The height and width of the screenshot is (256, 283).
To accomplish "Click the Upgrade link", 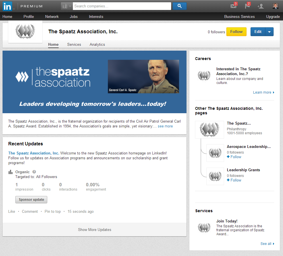I will click(273, 16).
